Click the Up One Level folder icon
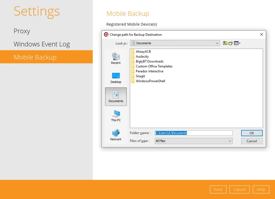This screenshot has height=199, width=275. click(x=225, y=43)
